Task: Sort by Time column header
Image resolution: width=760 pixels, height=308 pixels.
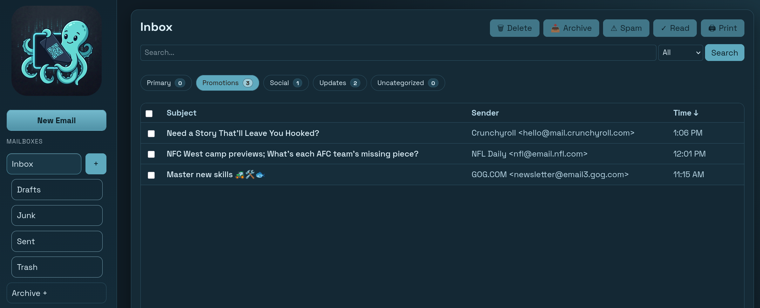Action: point(686,113)
